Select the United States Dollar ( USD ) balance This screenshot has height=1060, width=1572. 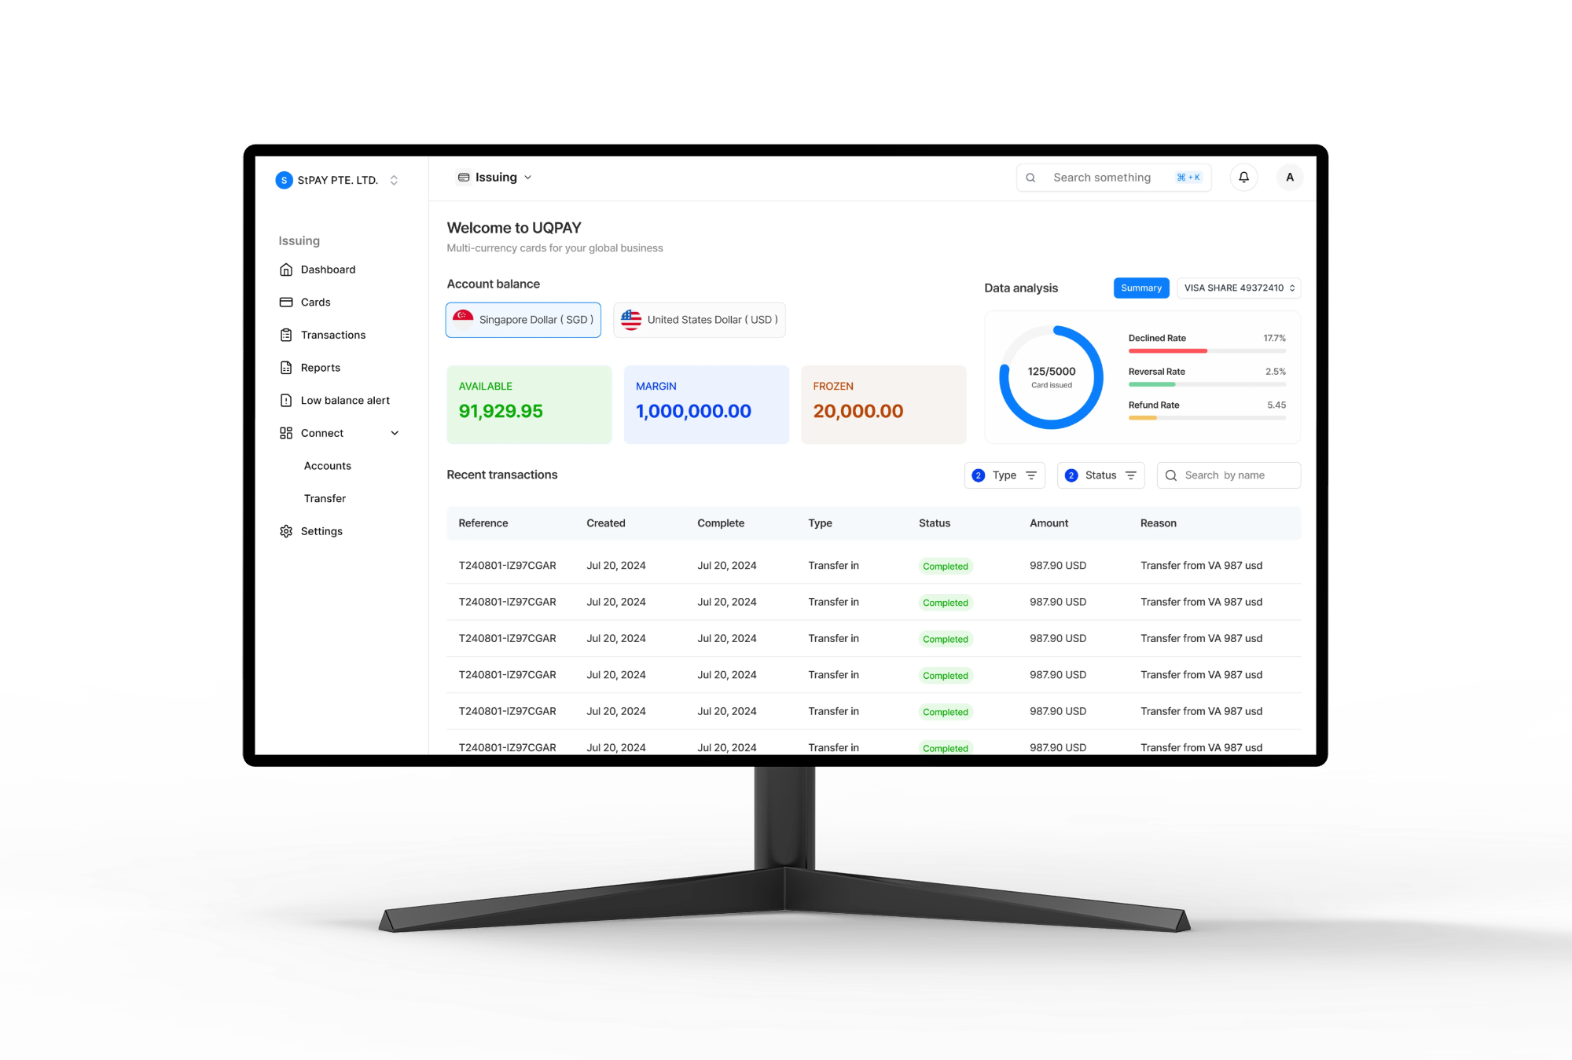pyautogui.click(x=700, y=320)
